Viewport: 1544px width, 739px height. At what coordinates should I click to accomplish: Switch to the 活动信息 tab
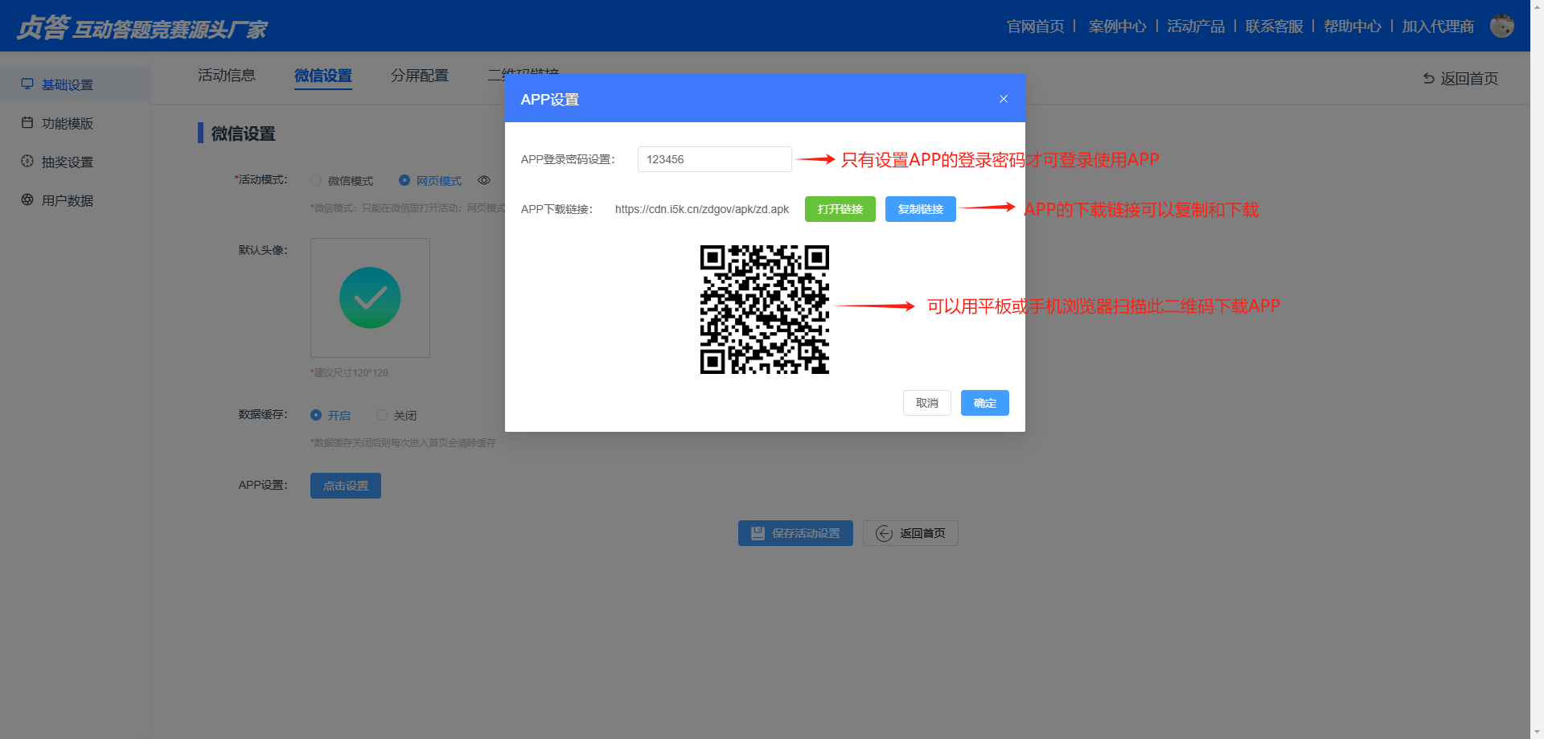point(227,75)
